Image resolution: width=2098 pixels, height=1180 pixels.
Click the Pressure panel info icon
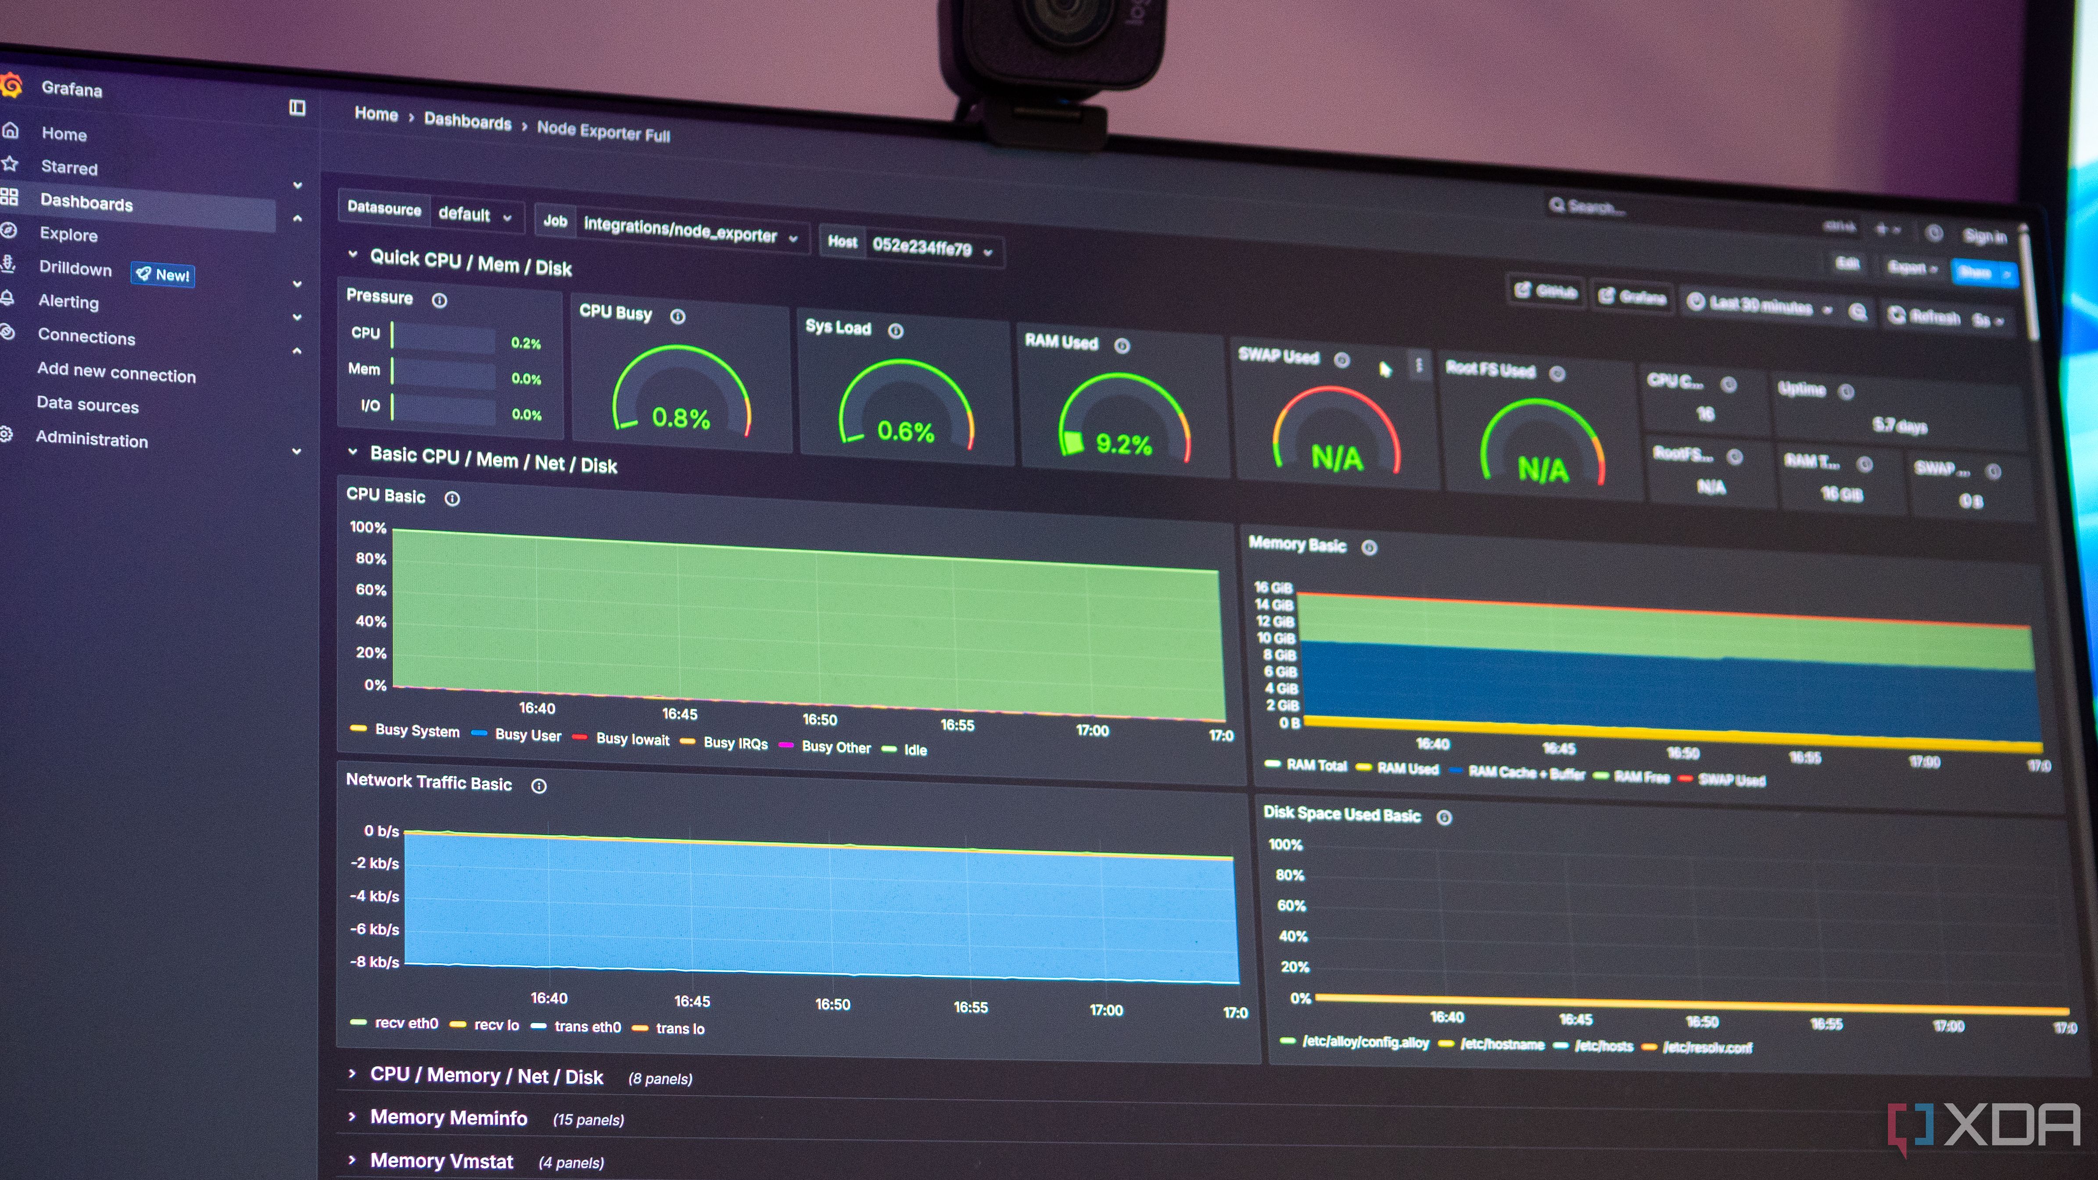[x=440, y=301]
